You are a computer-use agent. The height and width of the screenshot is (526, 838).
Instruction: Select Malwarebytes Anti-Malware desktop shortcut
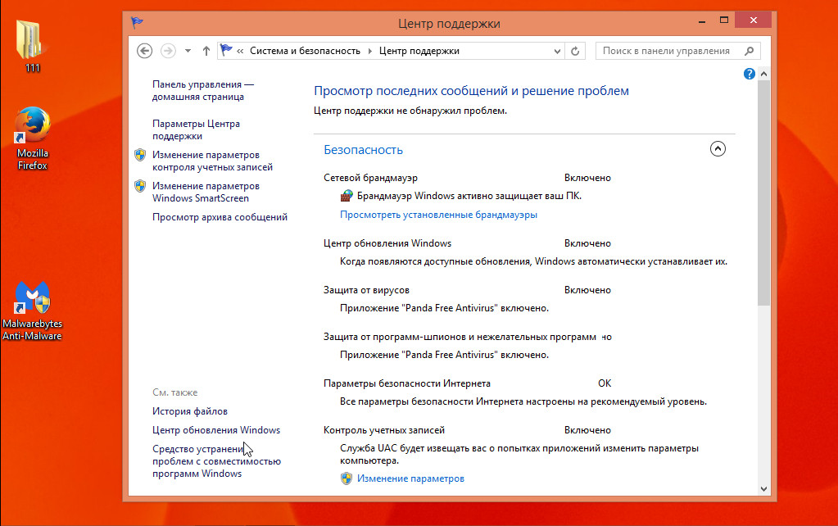32,311
